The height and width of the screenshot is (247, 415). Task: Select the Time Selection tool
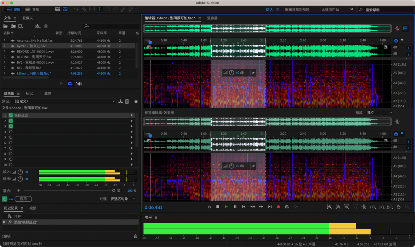tap(100, 9)
